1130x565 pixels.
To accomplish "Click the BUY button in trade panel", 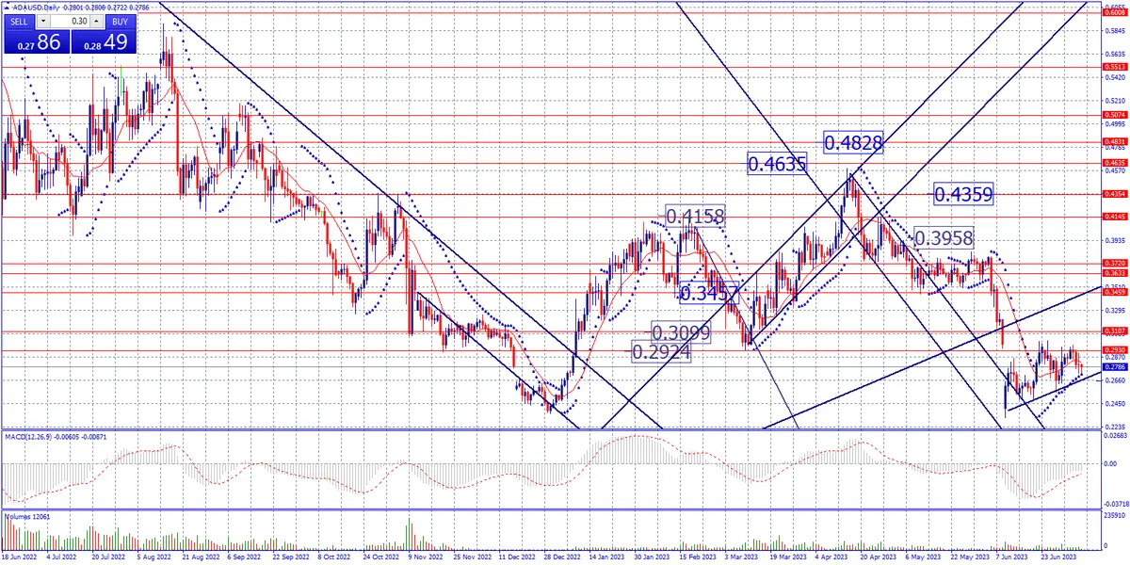I will pyautogui.click(x=118, y=20).
